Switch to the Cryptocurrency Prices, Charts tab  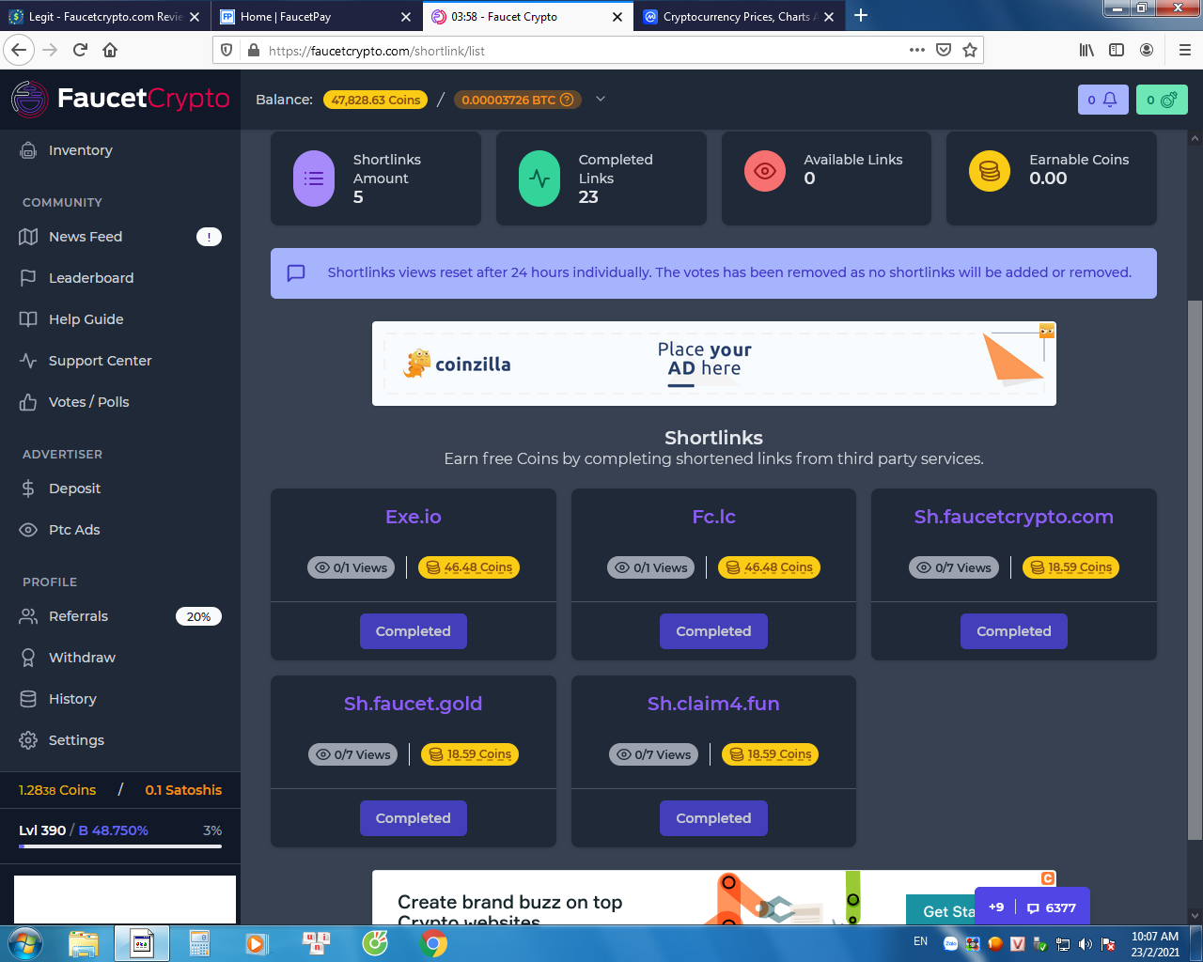[x=739, y=17]
